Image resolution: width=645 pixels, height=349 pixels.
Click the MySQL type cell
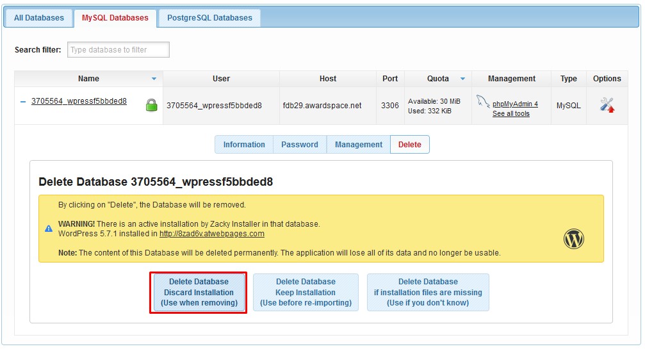pyautogui.click(x=569, y=106)
